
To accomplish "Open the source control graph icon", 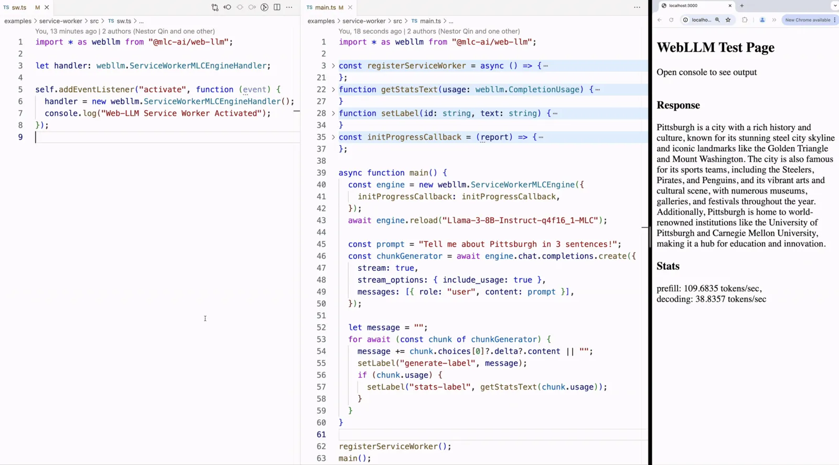I will click(264, 7).
